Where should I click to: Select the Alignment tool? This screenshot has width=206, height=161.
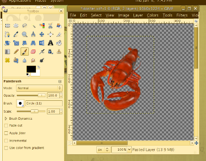pyautogui.click(x=50, y=34)
